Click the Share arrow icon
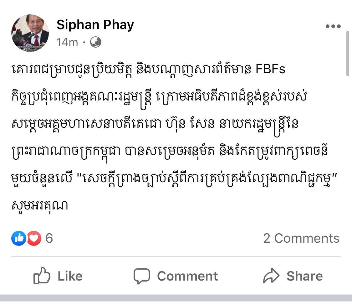 click(x=271, y=275)
